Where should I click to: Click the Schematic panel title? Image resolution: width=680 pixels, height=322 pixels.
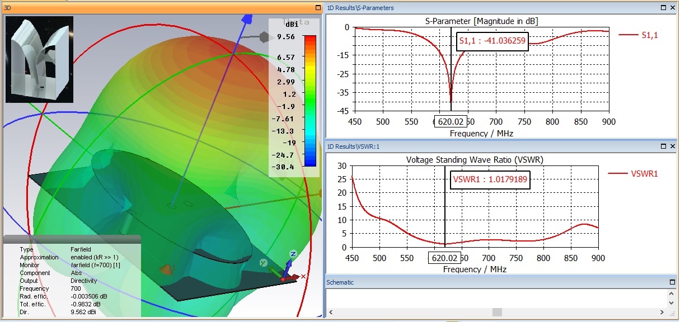pyautogui.click(x=341, y=282)
